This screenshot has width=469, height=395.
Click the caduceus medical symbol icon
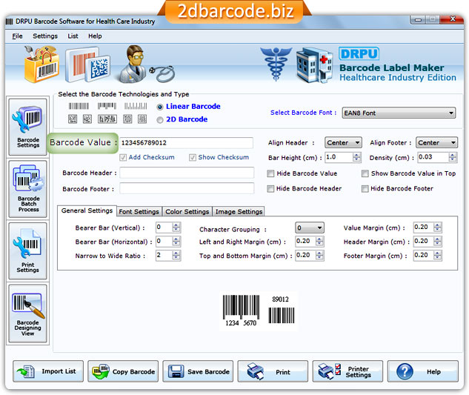pyautogui.click(x=276, y=64)
